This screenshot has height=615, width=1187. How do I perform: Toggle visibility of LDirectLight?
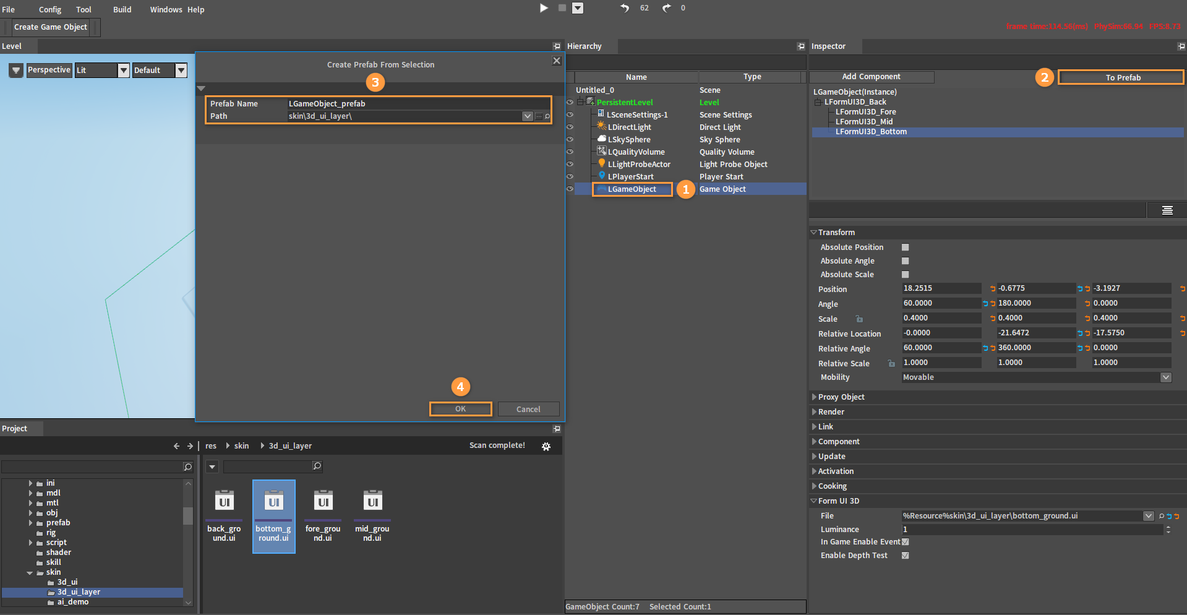(x=570, y=127)
